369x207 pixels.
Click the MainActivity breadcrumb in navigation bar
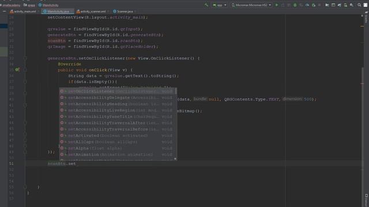tap(48, 5)
